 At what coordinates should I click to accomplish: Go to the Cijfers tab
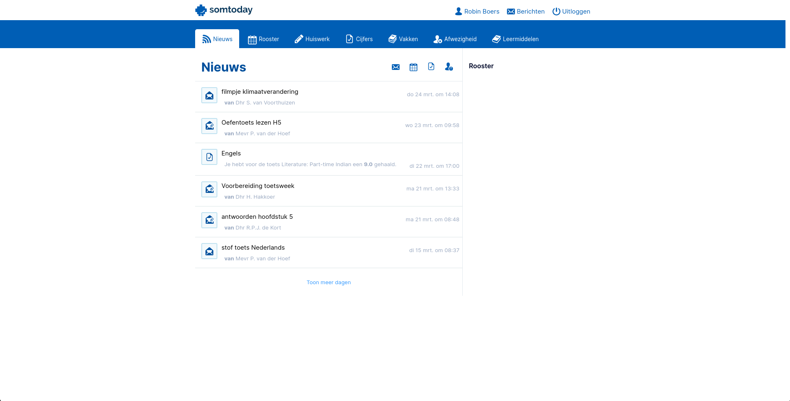(x=359, y=39)
